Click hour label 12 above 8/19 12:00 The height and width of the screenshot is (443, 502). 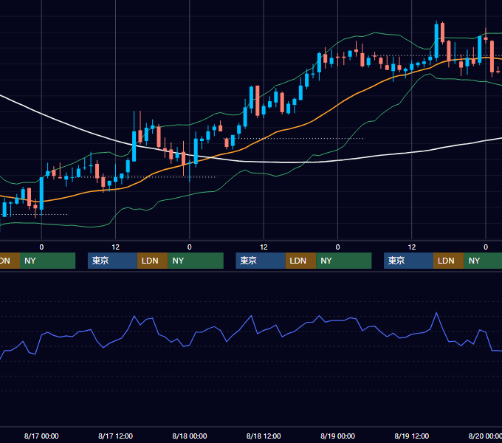point(412,247)
